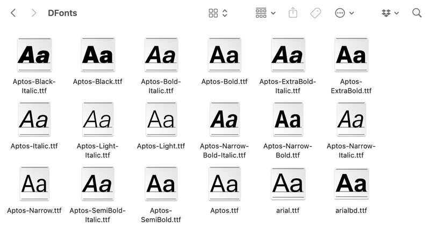Go back using the left chevron
Viewport: 430px width, 226px height.
tap(13, 13)
